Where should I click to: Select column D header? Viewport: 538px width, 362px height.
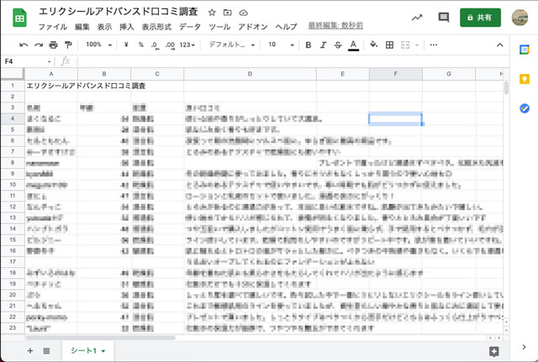coord(250,74)
